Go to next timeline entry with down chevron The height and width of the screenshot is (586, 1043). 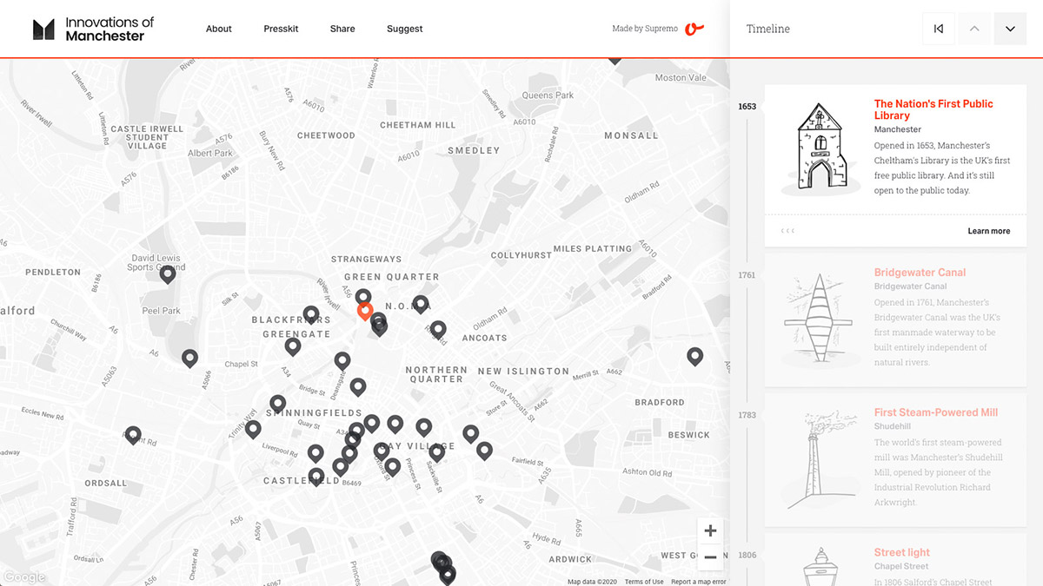click(x=1010, y=29)
